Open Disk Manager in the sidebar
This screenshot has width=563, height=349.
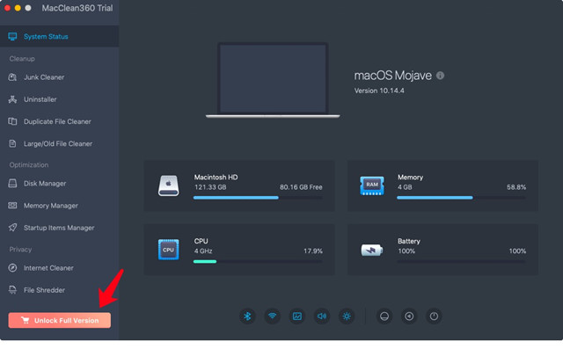(60, 183)
